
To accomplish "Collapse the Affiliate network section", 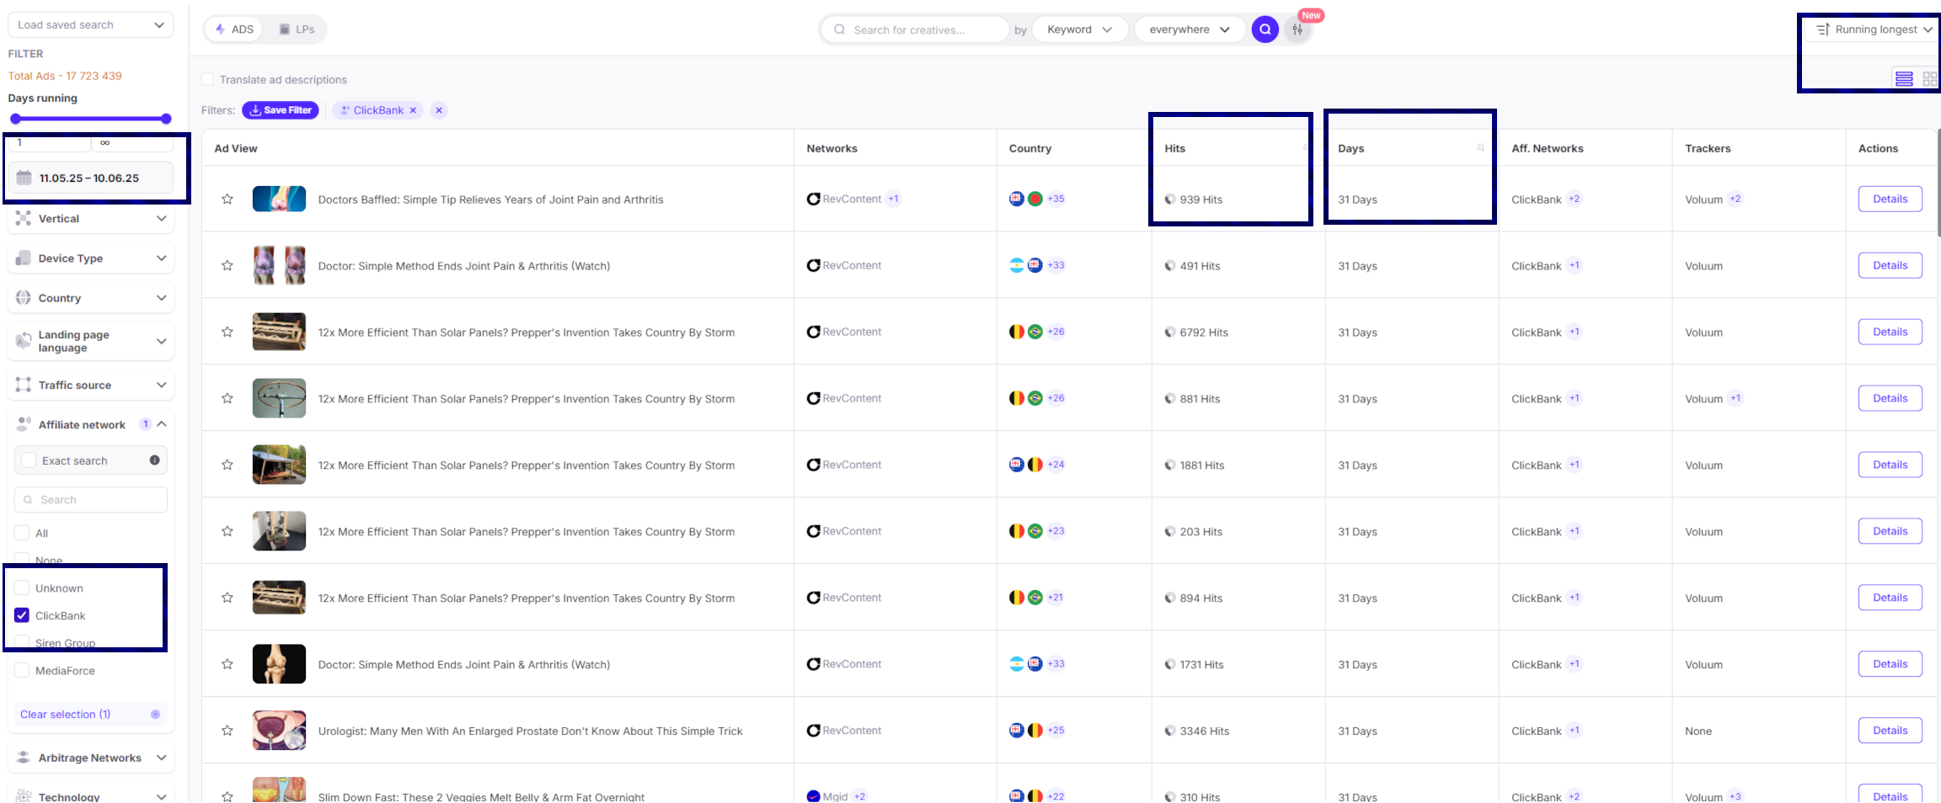I will point(161,424).
